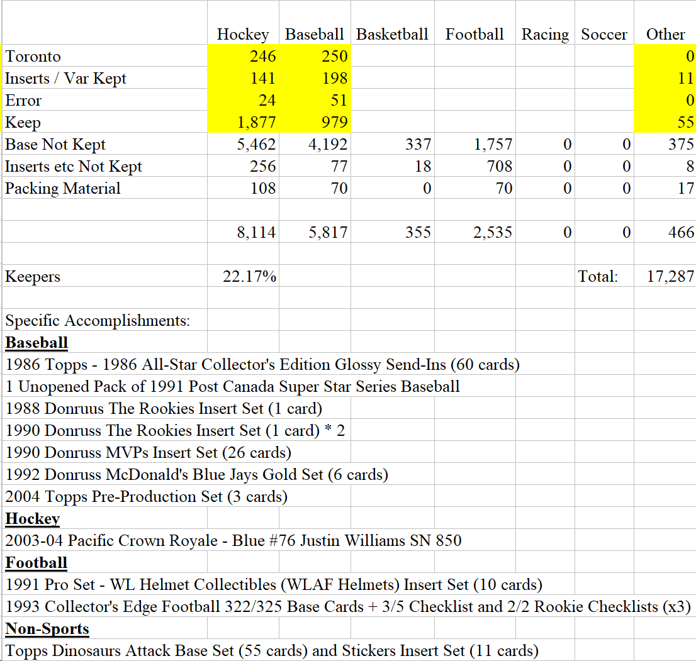Select Hockey Error cell value 24
The width and height of the screenshot is (696, 661).
[x=243, y=100]
